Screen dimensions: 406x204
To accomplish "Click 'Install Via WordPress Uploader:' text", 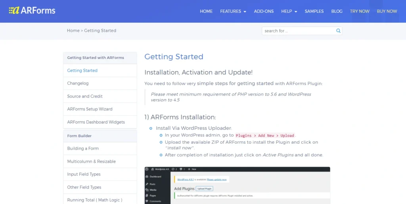I will (193, 128).
